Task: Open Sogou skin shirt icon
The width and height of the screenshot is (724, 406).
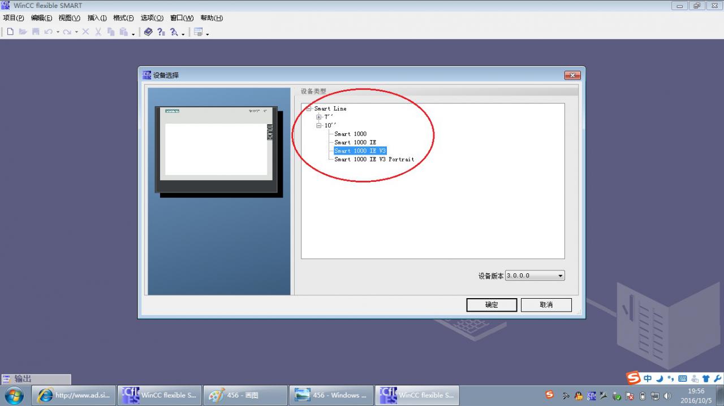Action: (x=706, y=378)
